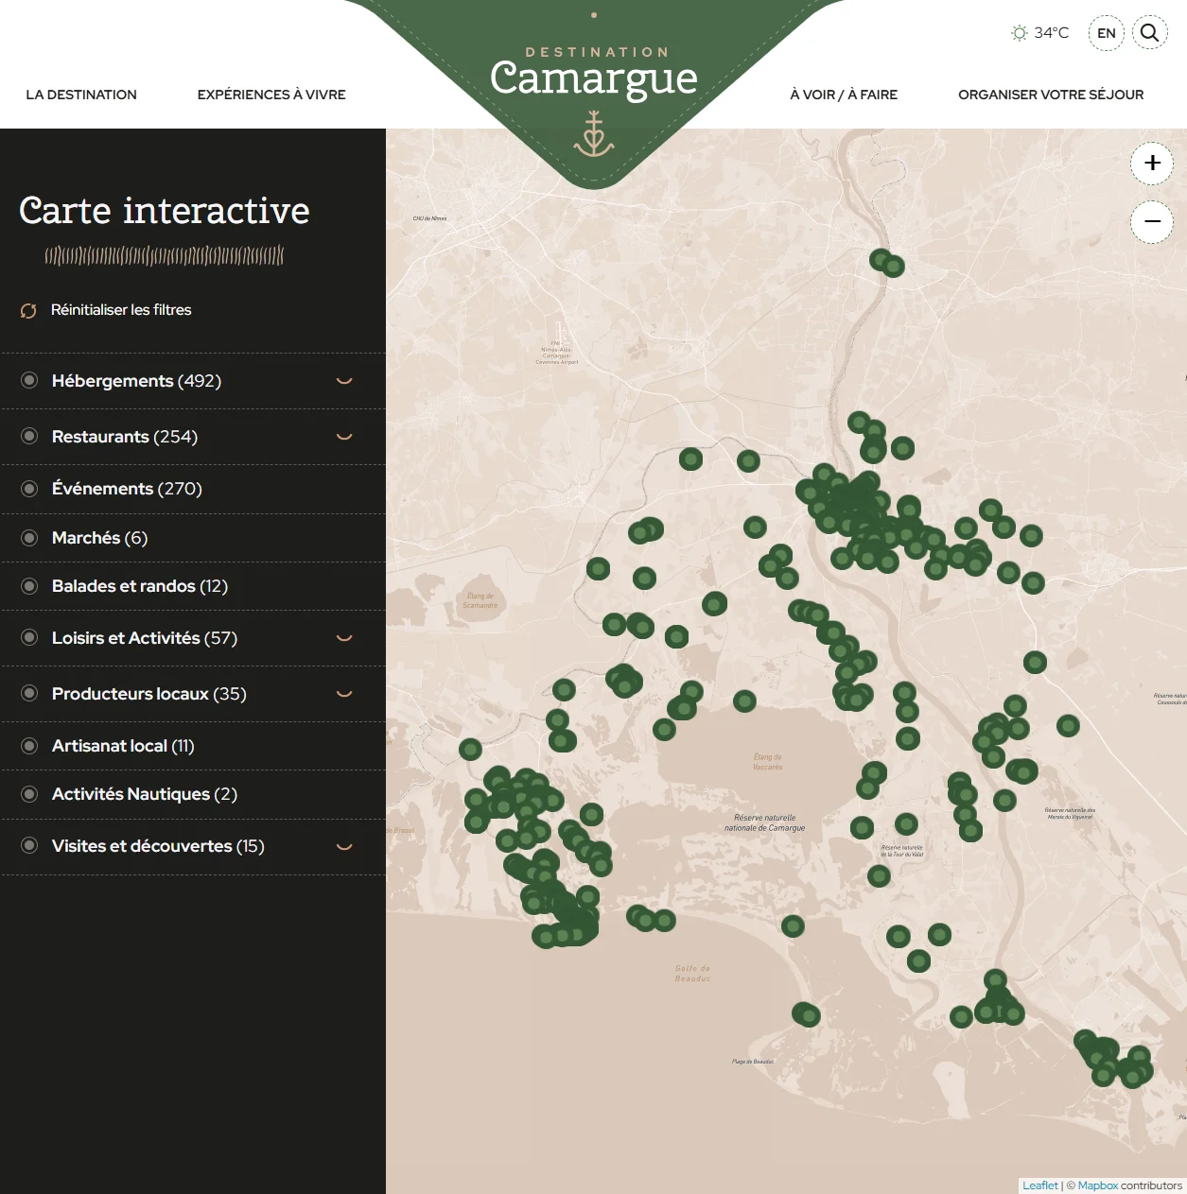Select the Balades et randos (12) label
Viewport: 1187px width, 1194px height.
click(140, 586)
